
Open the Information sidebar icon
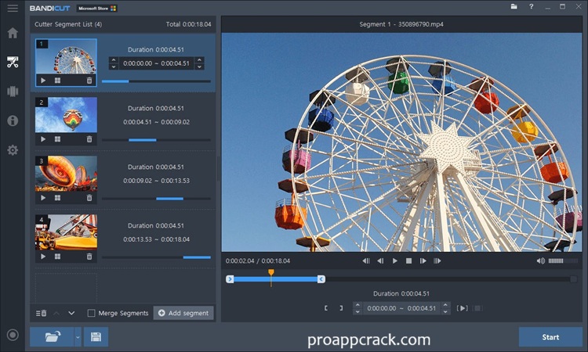pyautogui.click(x=13, y=120)
